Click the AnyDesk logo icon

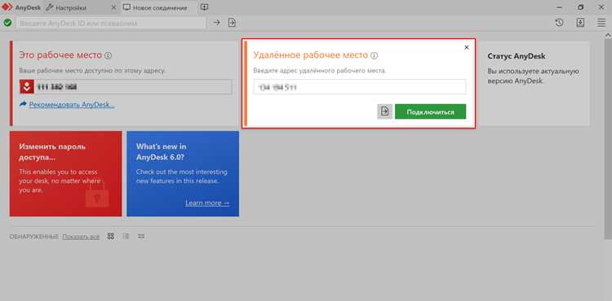[7, 7]
